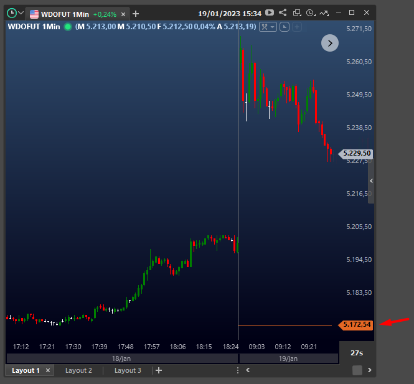Screen dimensions: 414x384
Task: Open the share icon
Action: pos(283,12)
